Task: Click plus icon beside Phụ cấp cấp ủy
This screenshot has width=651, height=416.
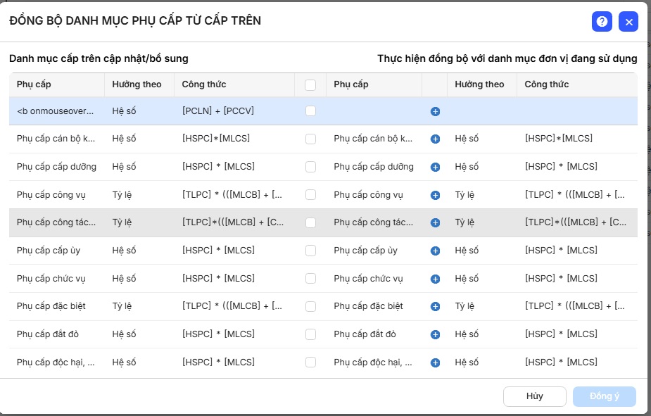Action: coord(435,251)
